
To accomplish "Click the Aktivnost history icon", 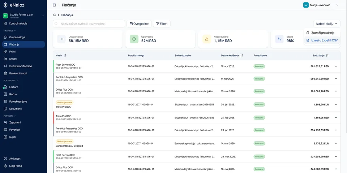I will (x=5, y=159).
